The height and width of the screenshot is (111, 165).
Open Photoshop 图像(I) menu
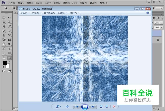coord(30,3)
